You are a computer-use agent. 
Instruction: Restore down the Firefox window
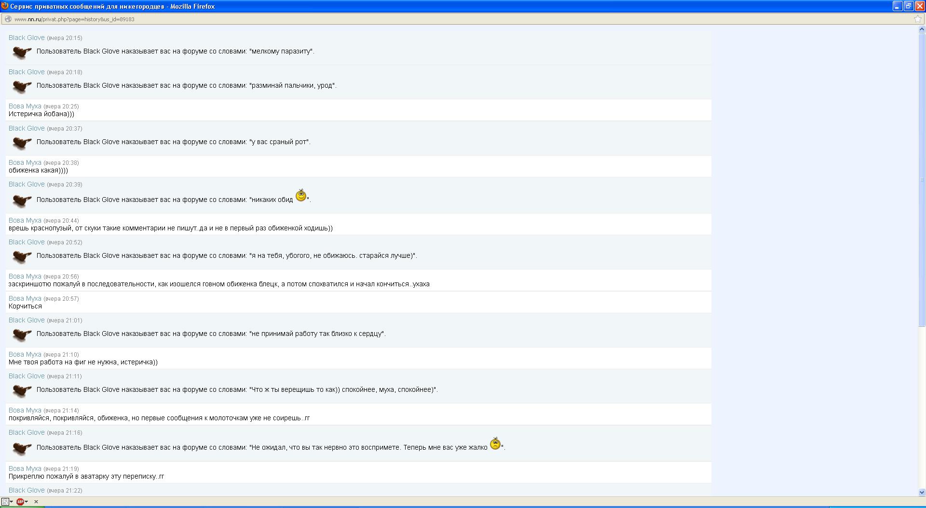pos(908,6)
